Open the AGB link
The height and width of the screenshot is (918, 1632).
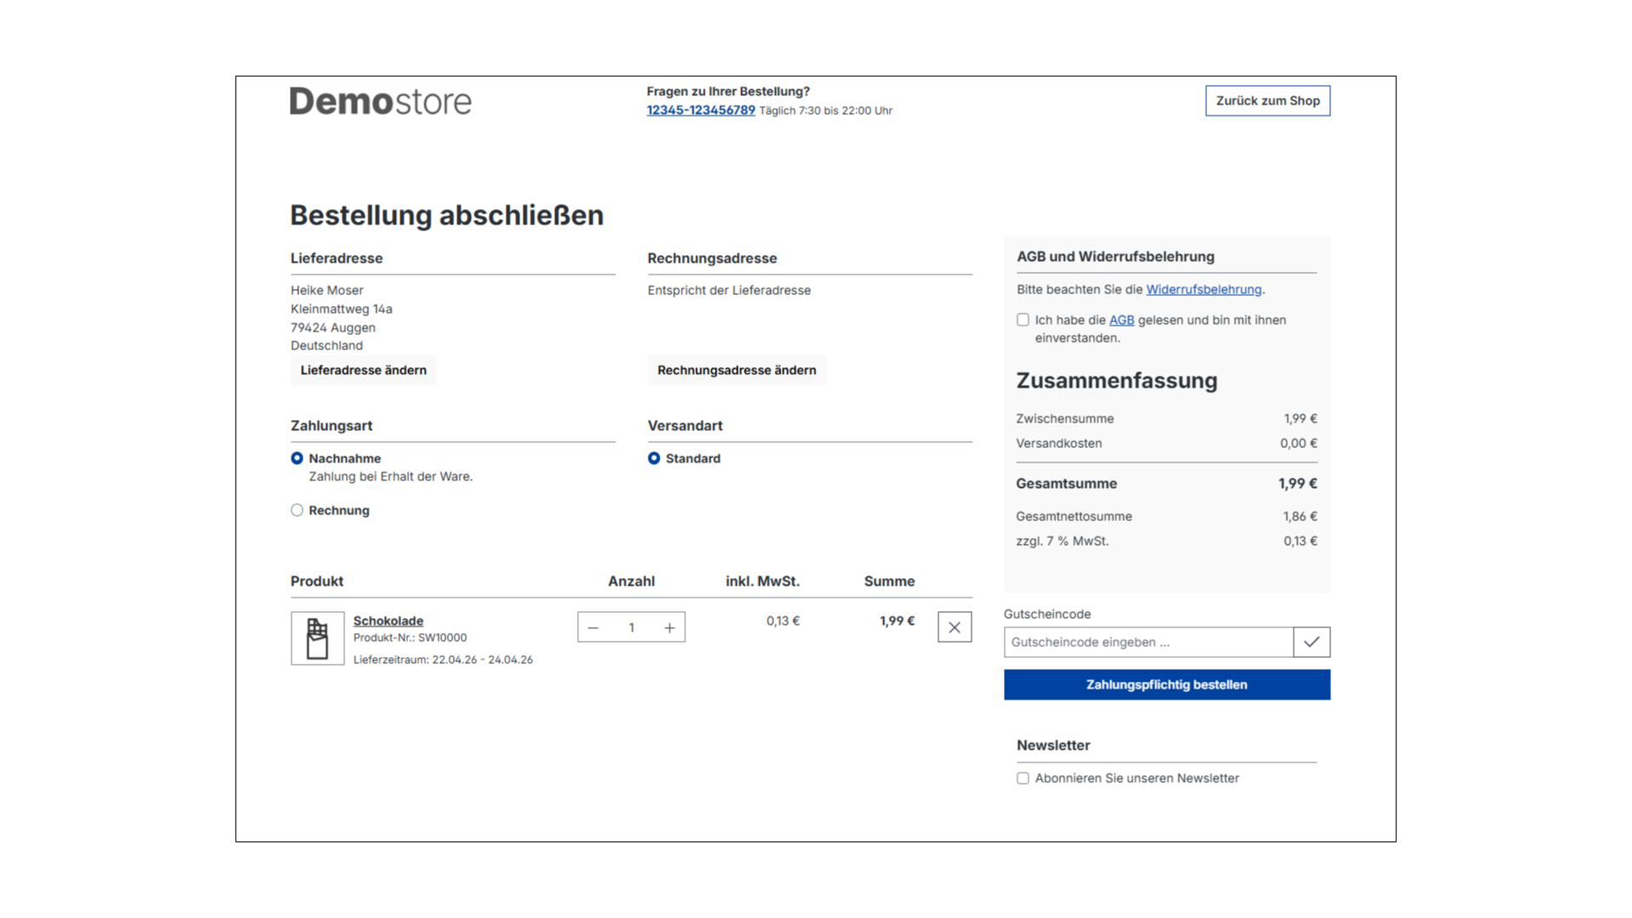pyautogui.click(x=1122, y=320)
